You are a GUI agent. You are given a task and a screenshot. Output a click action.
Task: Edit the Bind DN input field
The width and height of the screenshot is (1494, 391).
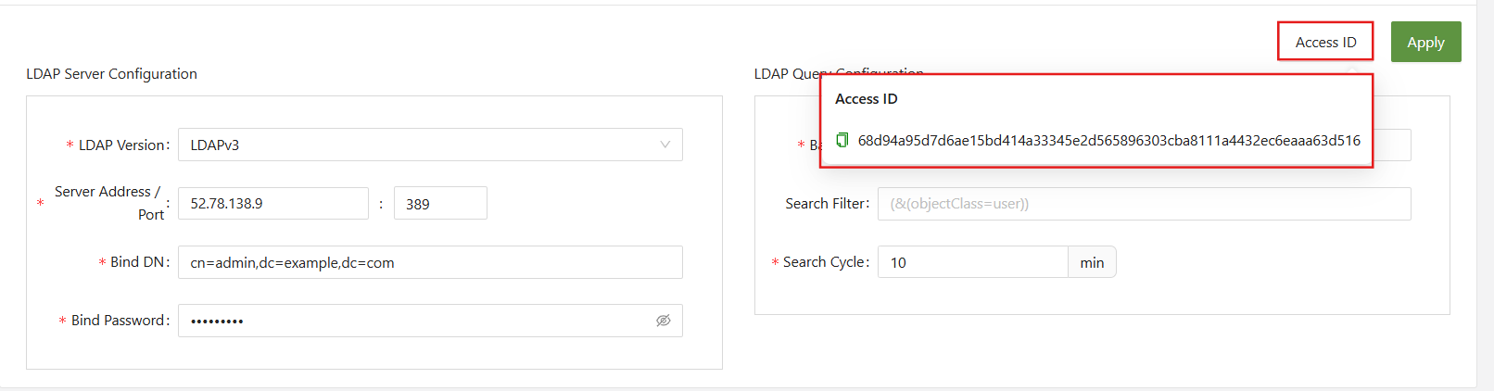430,262
